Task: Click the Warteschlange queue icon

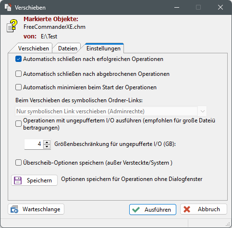Action: coord(14,209)
